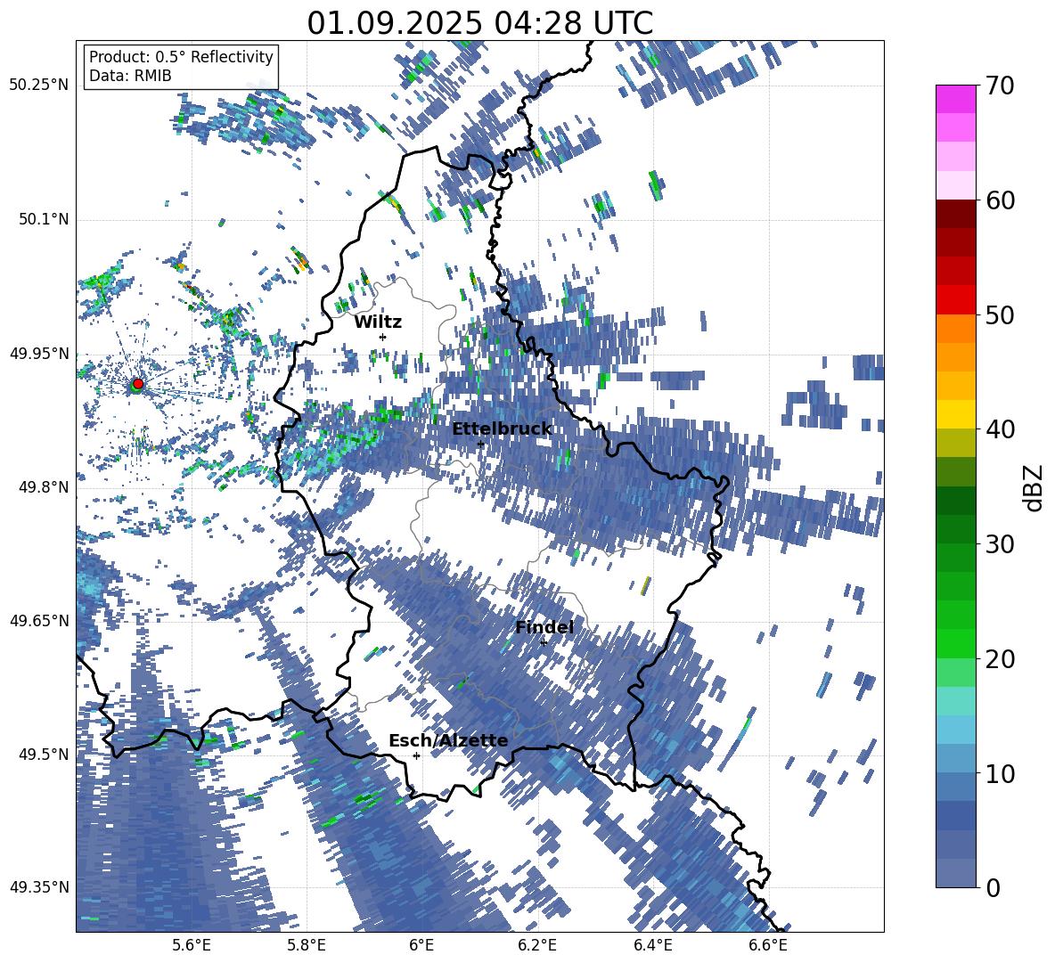The height and width of the screenshot is (963, 1055).
Task: Click the bright red colorbar segment near 50
Action: click(x=955, y=299)
